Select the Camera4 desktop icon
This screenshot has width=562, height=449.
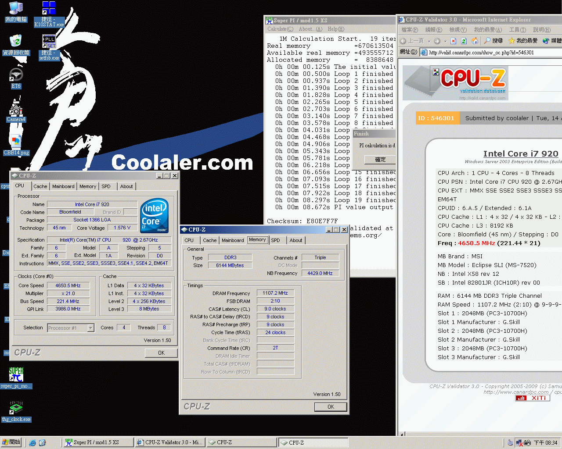[16, 112]
